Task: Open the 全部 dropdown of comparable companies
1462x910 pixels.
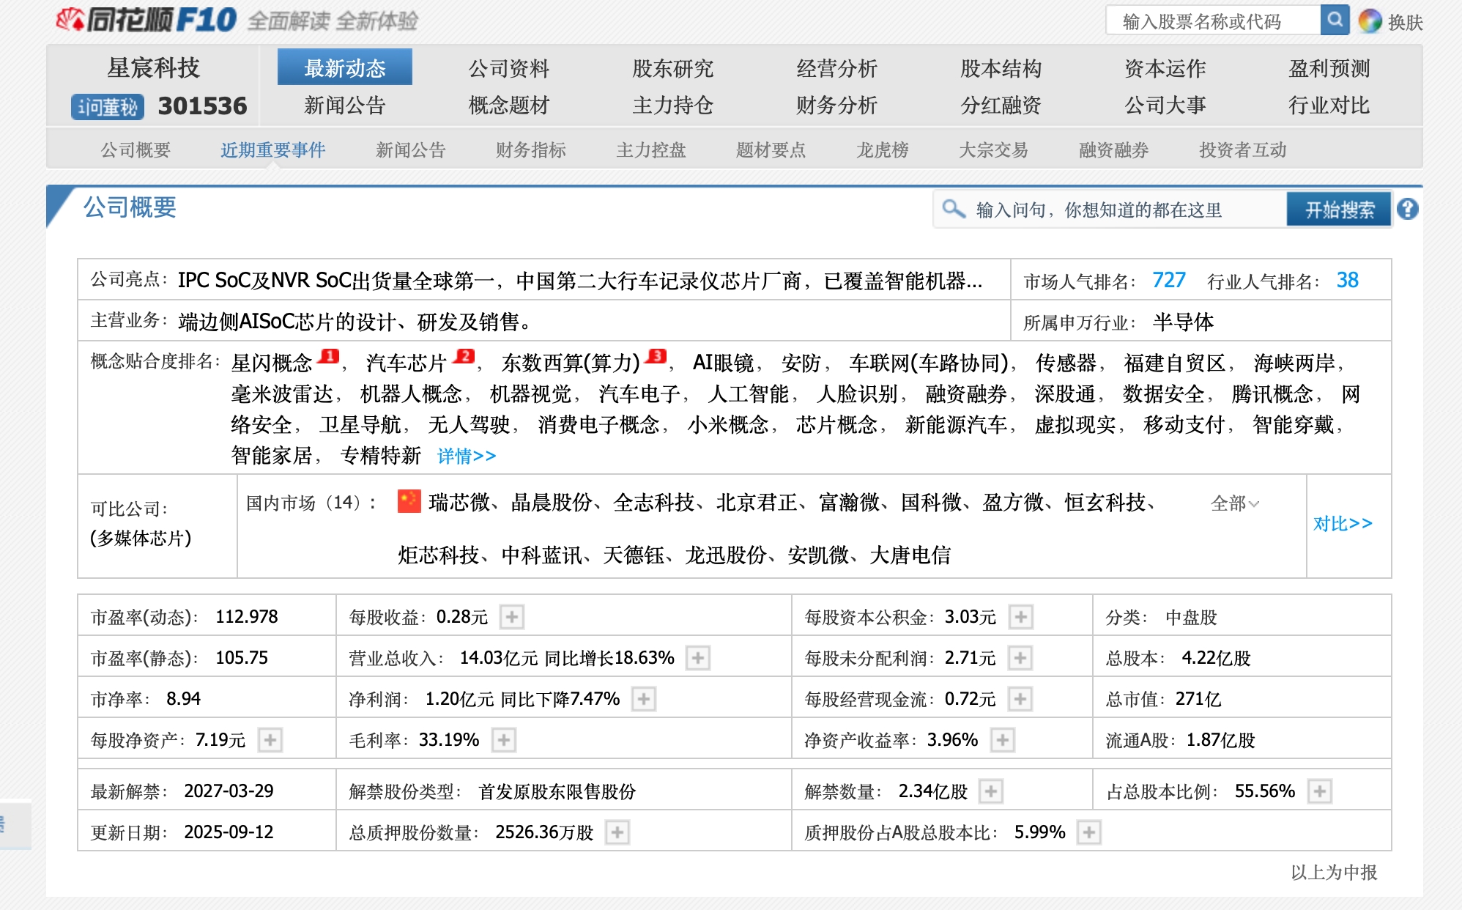Action: point(1235,503)
